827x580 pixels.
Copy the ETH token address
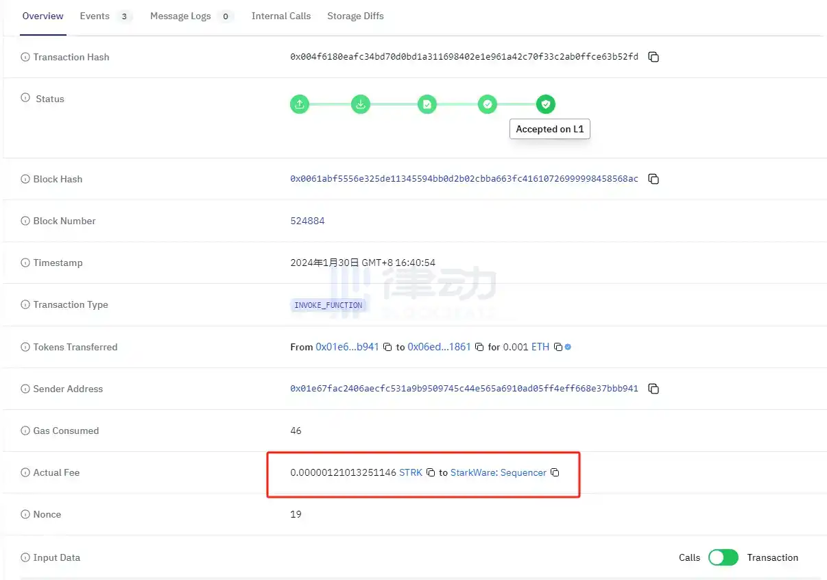pyautogui.click(x=558, y=348)
